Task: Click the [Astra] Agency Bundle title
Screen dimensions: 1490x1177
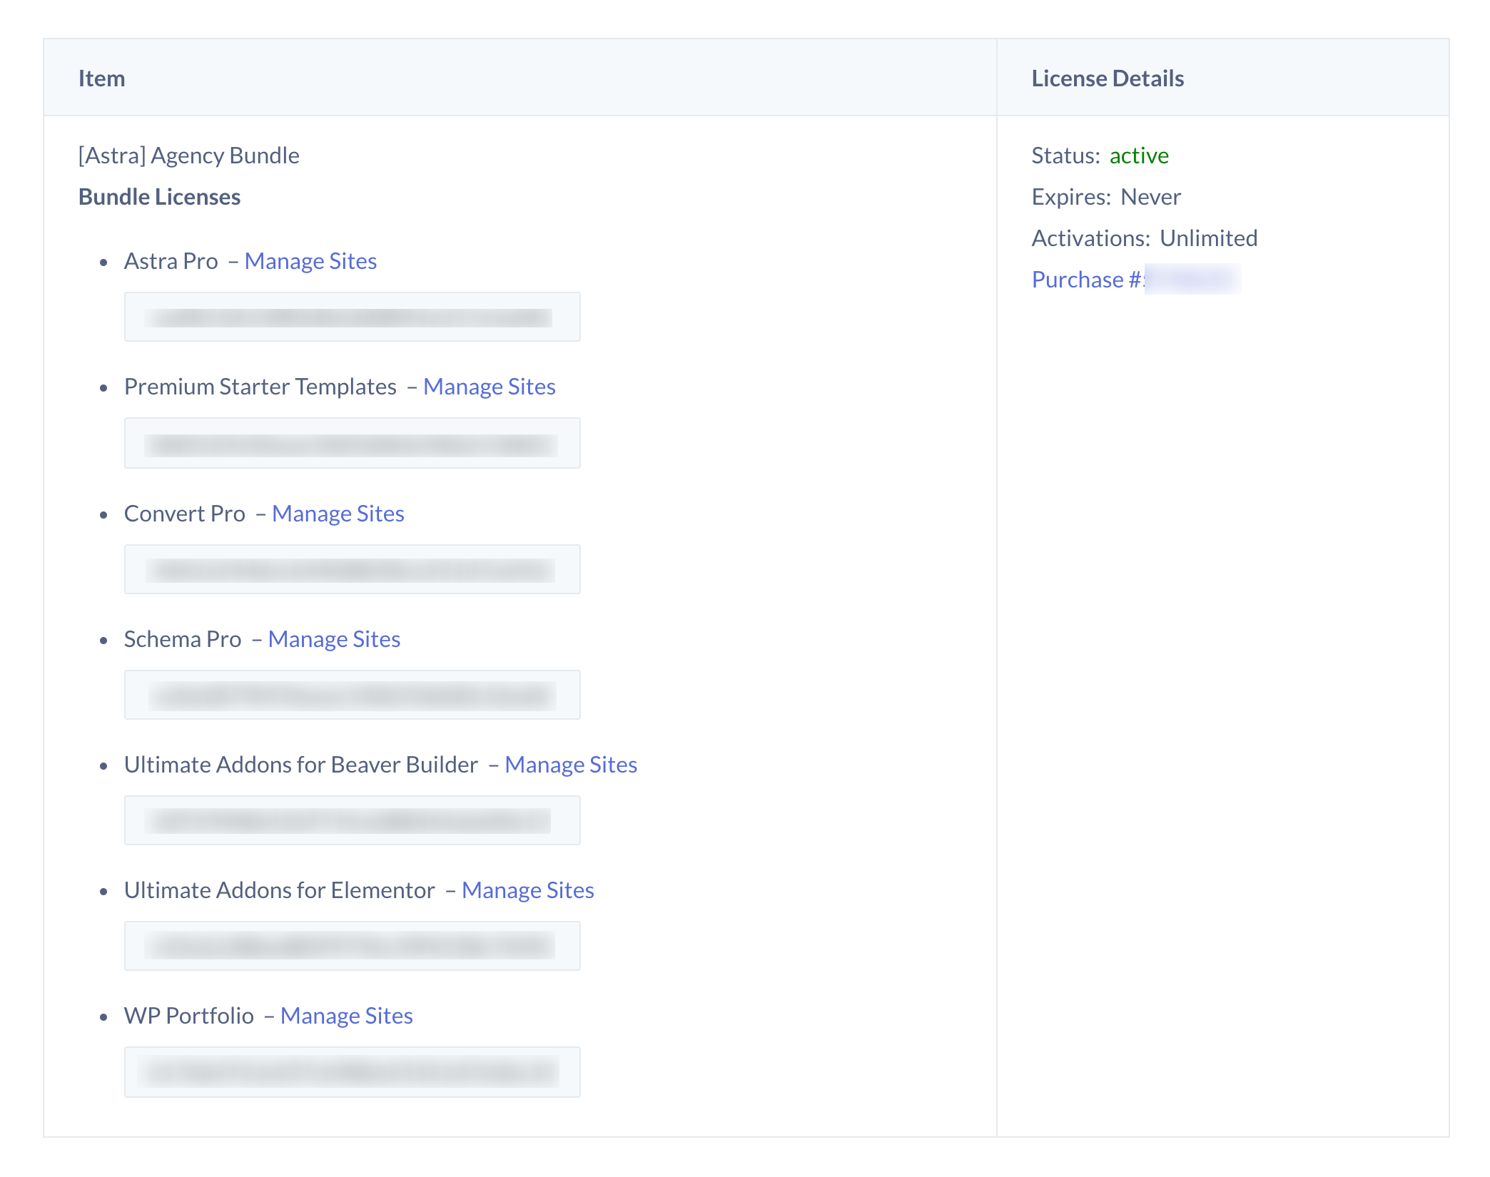Action: coord(188,156)
